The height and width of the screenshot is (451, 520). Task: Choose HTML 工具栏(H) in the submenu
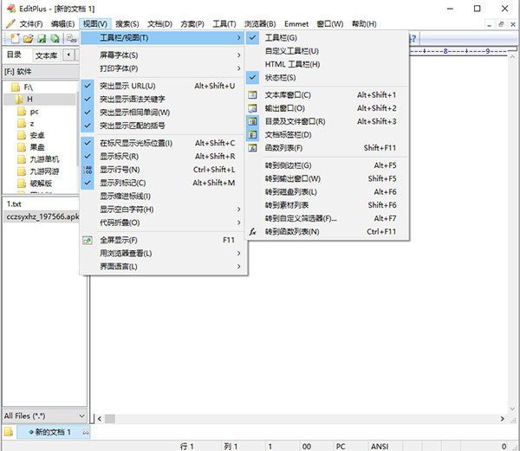click(x=327, y=64)
